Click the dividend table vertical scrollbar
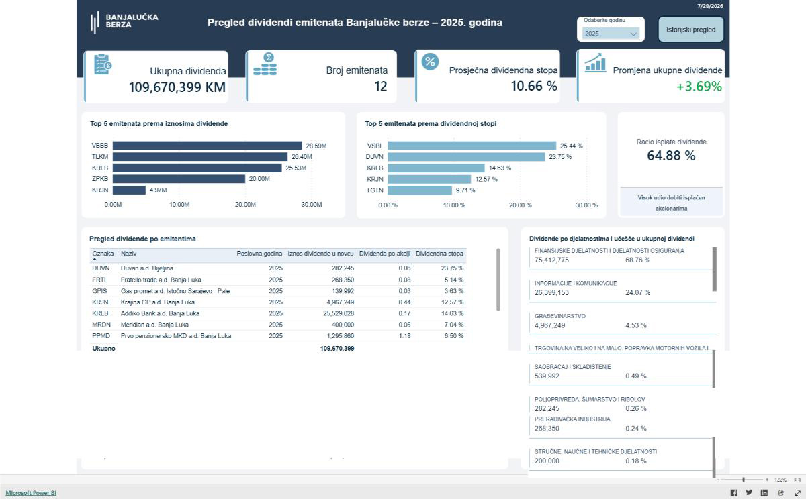Image resolution: width=806 pixels, height=499 pixels. coord(498,279)
